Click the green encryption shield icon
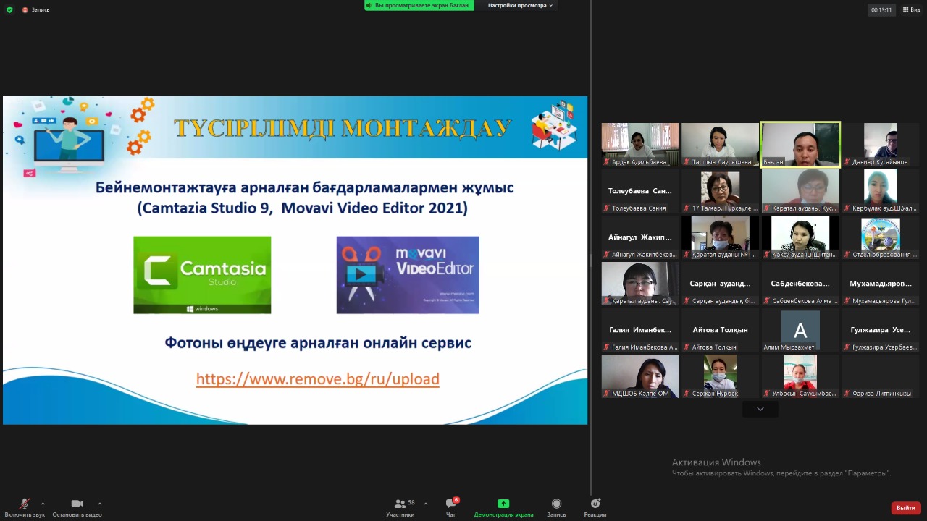The width and height of the screenshot is (927, 521). click(x=9, y=10)
